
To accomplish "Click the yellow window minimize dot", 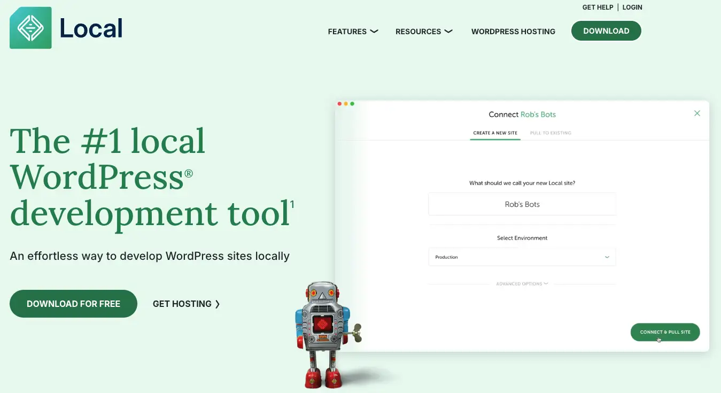I will [x=346, y=104].
